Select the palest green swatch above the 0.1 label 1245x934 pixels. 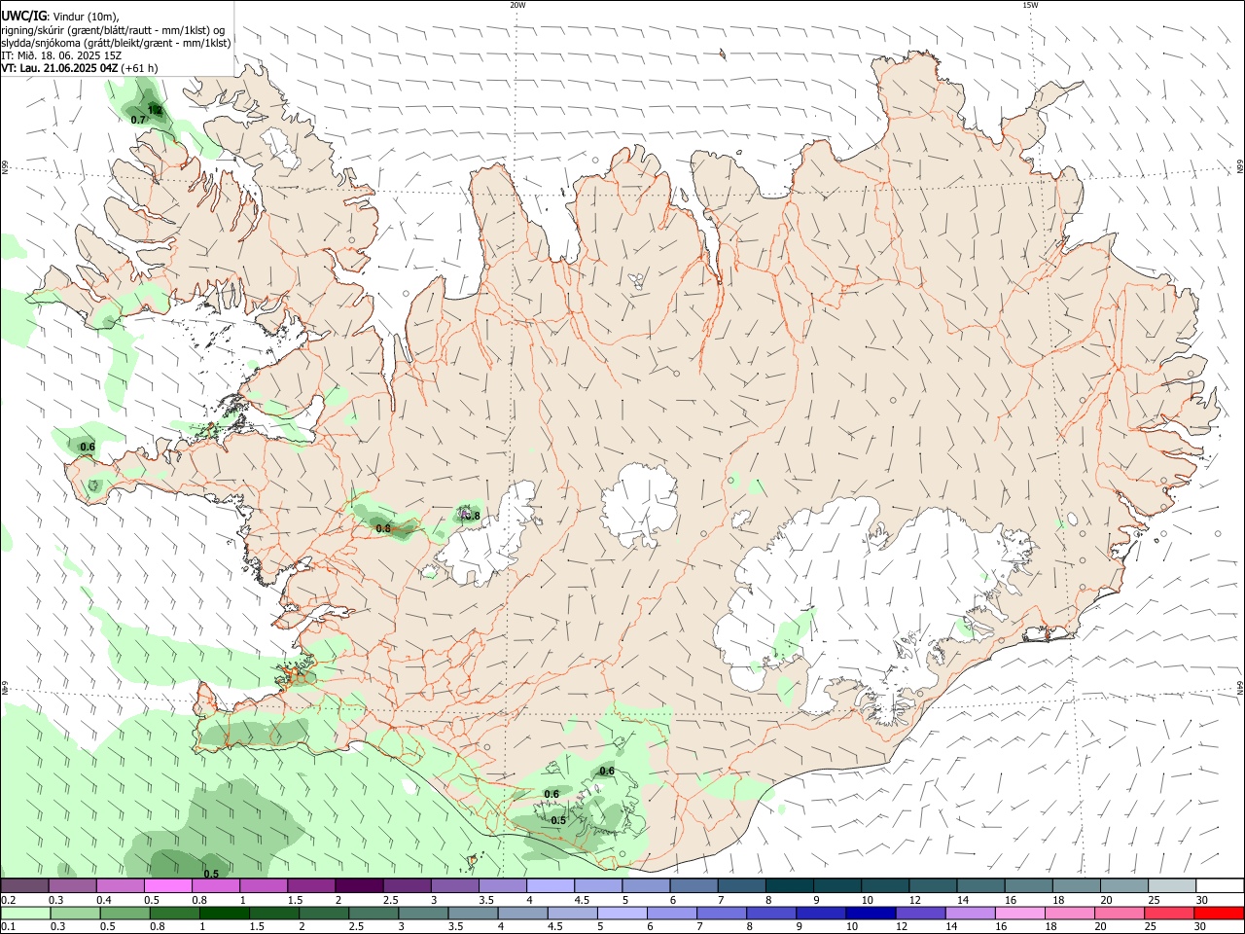(25, 913)
